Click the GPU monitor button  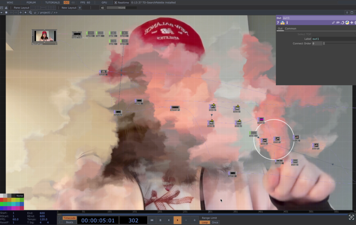pos(104,2)
